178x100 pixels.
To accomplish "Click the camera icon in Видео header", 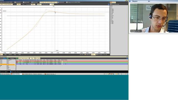I will 149,1.
